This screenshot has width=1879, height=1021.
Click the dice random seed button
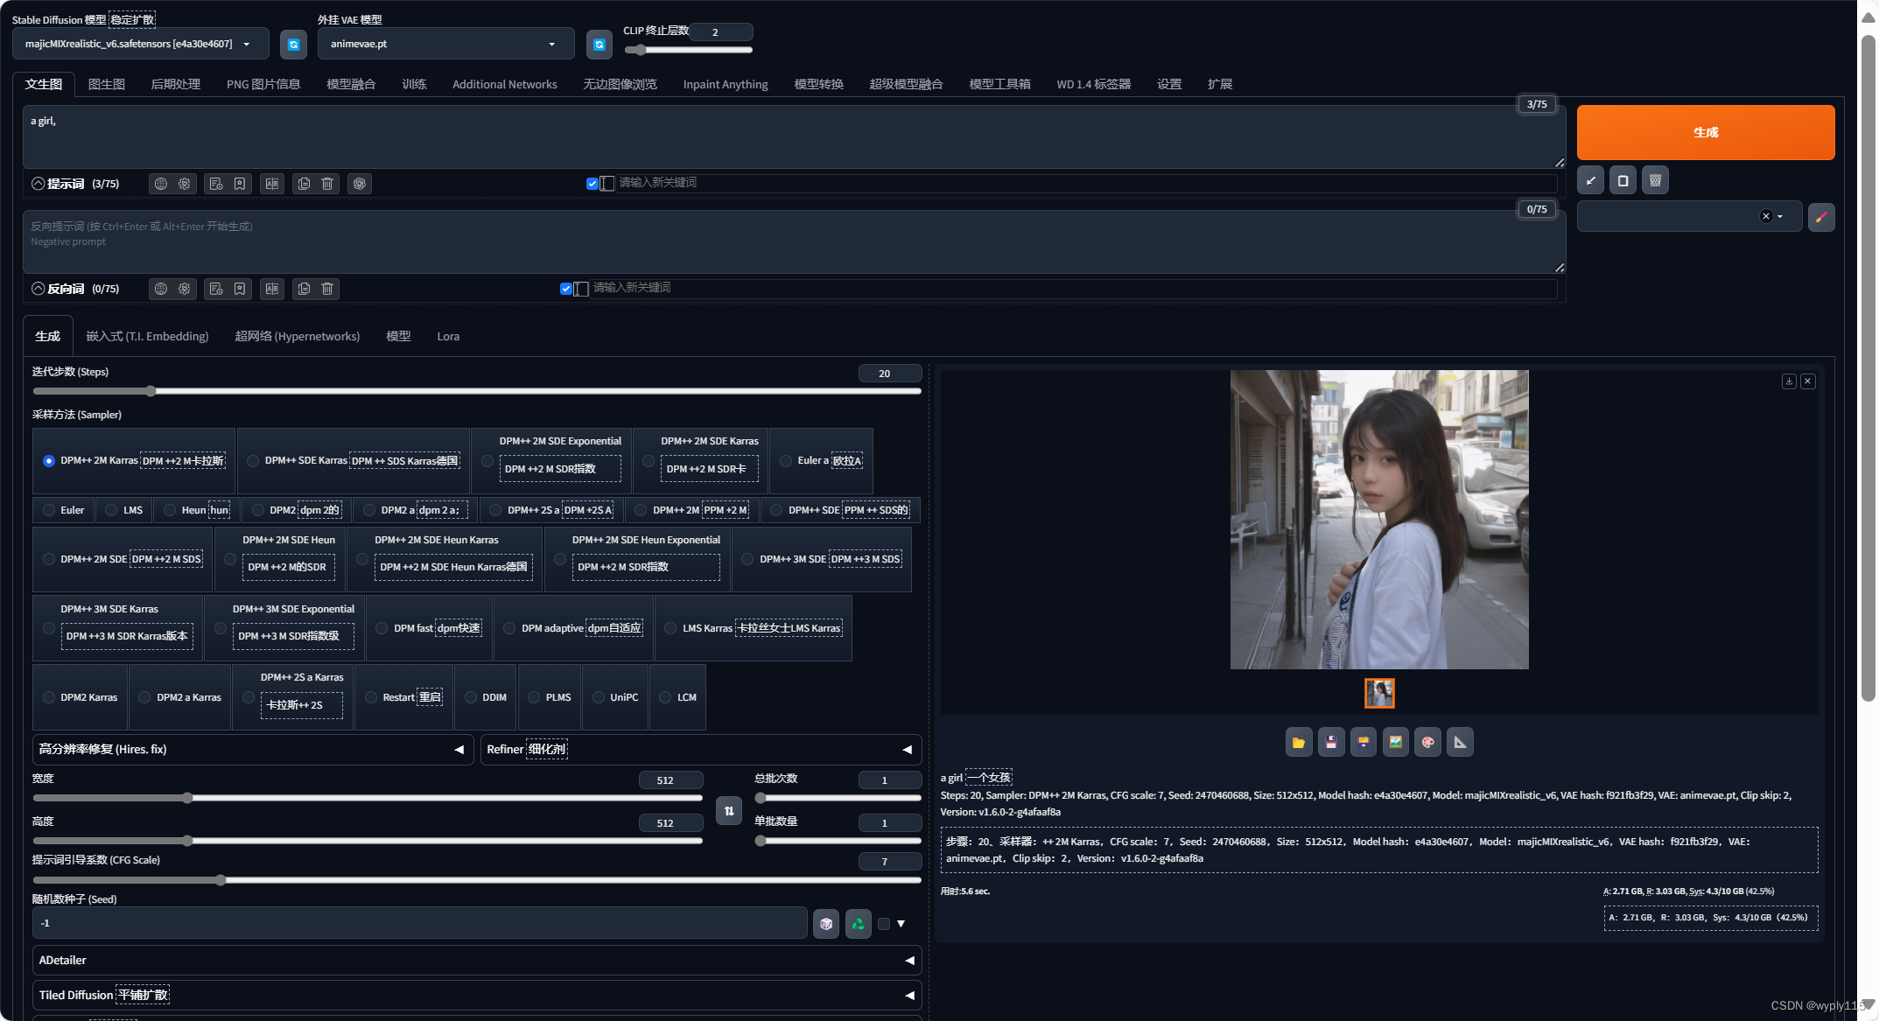pyautogui.click(x=825, y=924)
